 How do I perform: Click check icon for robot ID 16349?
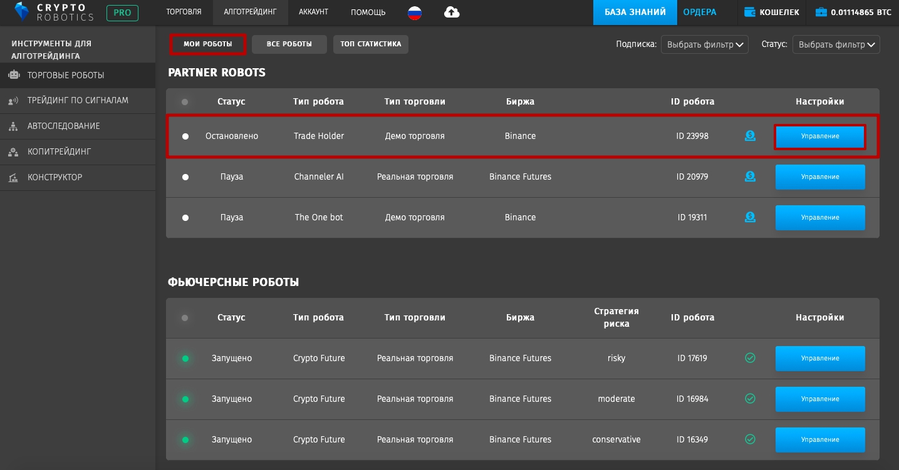750,439
